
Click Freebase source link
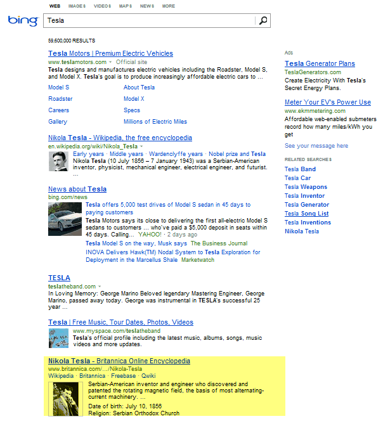[124, 376]
